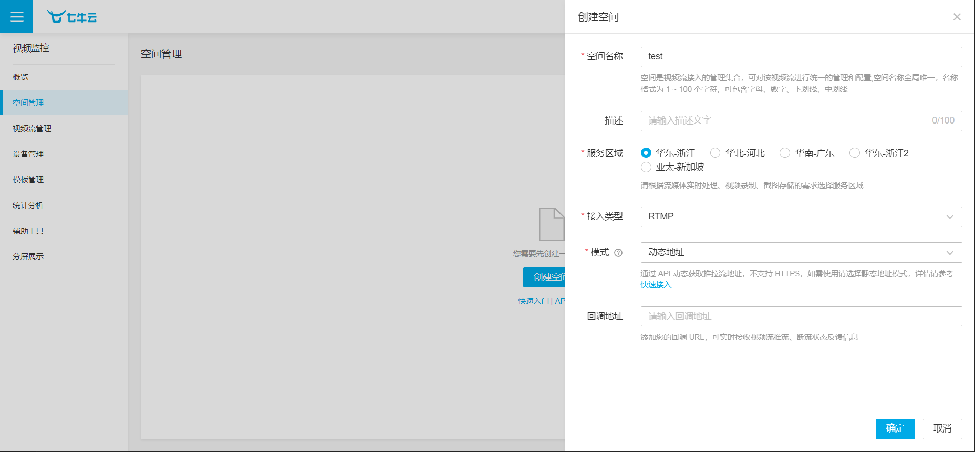Viewport: 975px width, 452px height.
Task: Click the 回调地址 input field
Action: (x=801, y=316)
